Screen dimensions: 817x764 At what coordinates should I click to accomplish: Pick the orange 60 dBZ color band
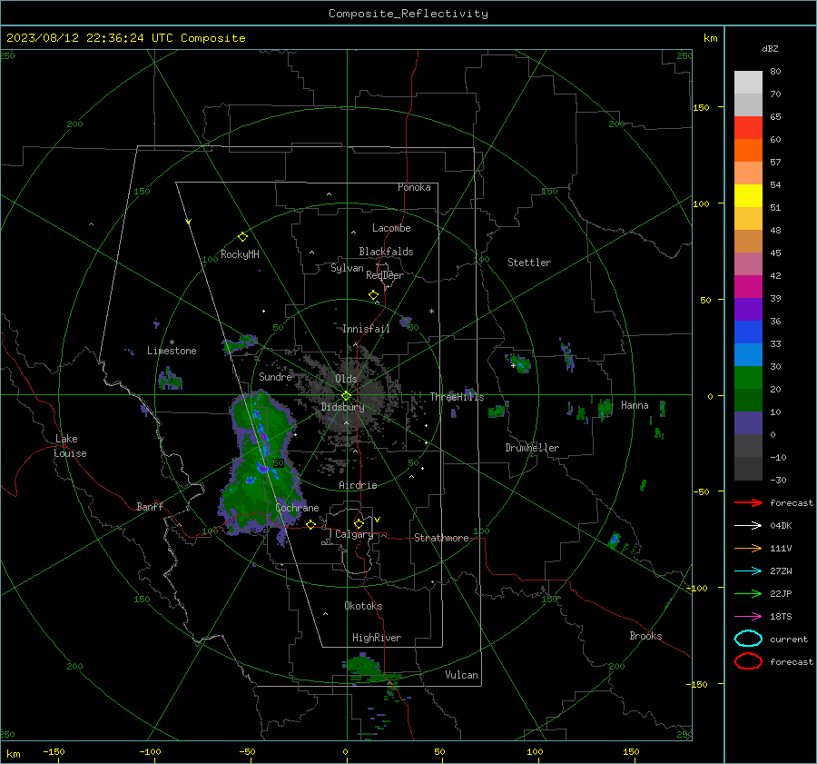748,150
